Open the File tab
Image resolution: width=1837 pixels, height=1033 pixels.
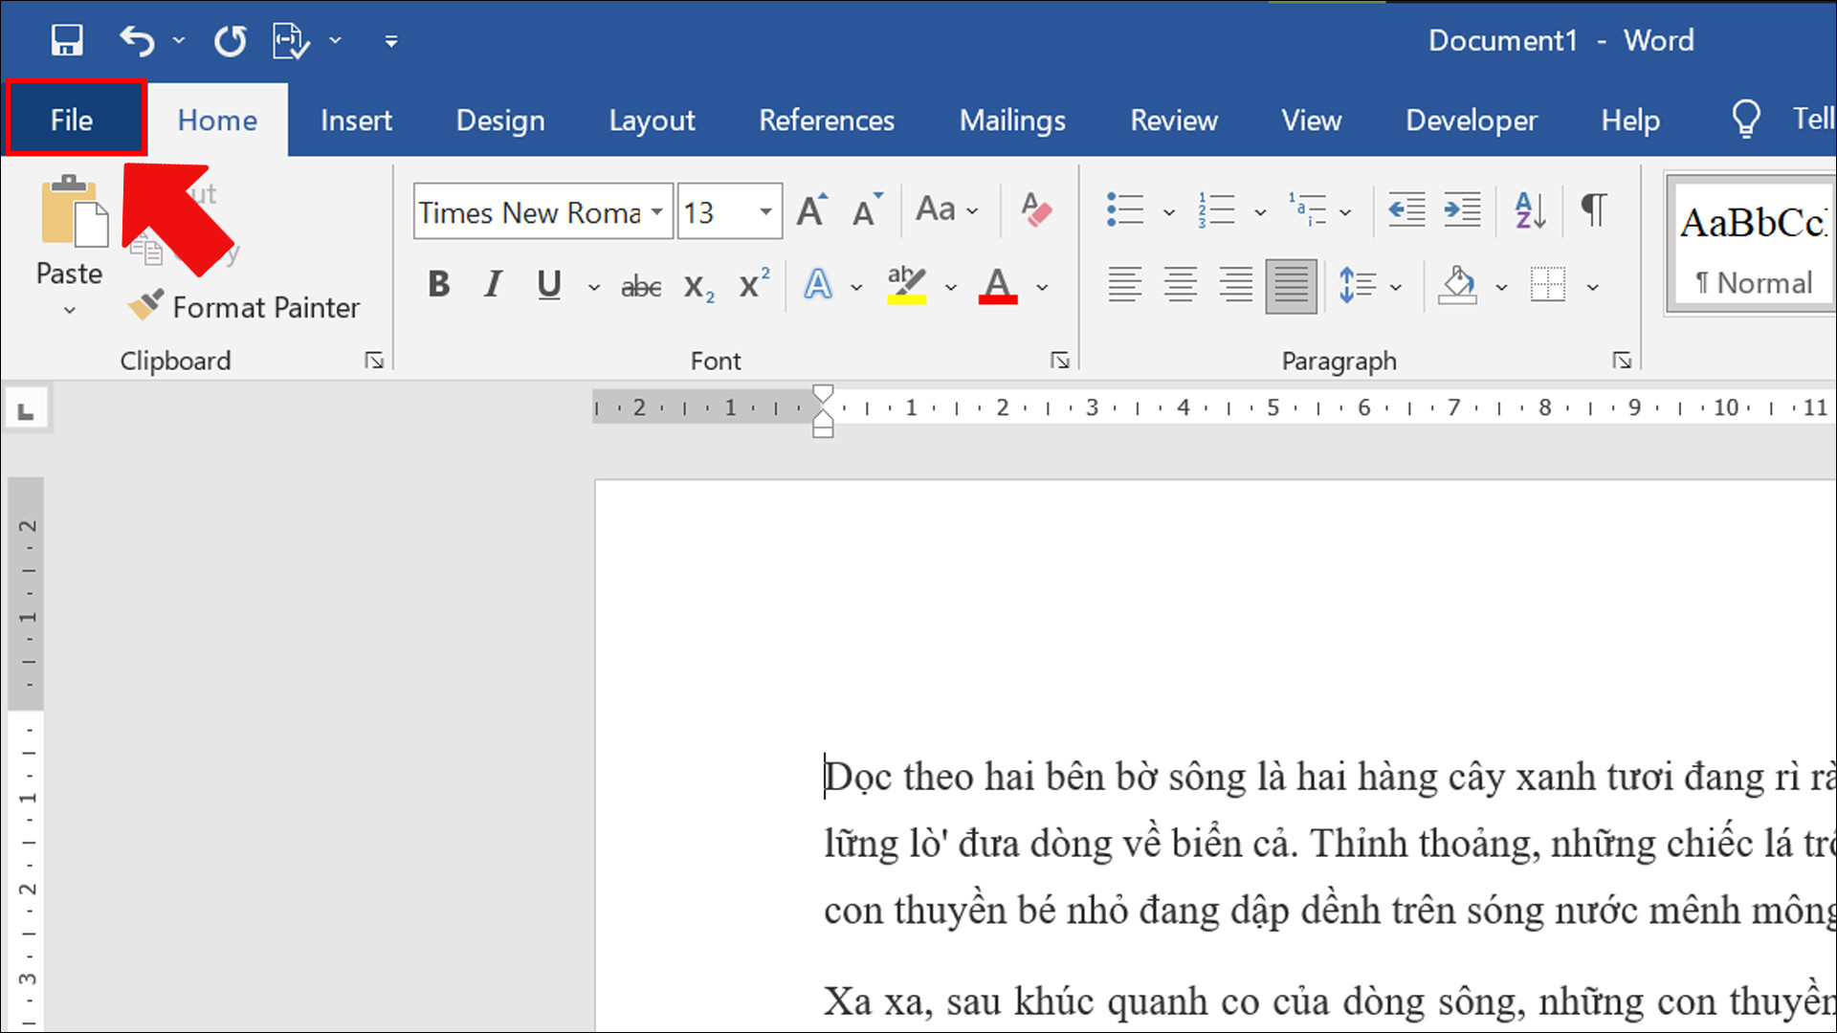pyautogui.click(x=73, y=120)
